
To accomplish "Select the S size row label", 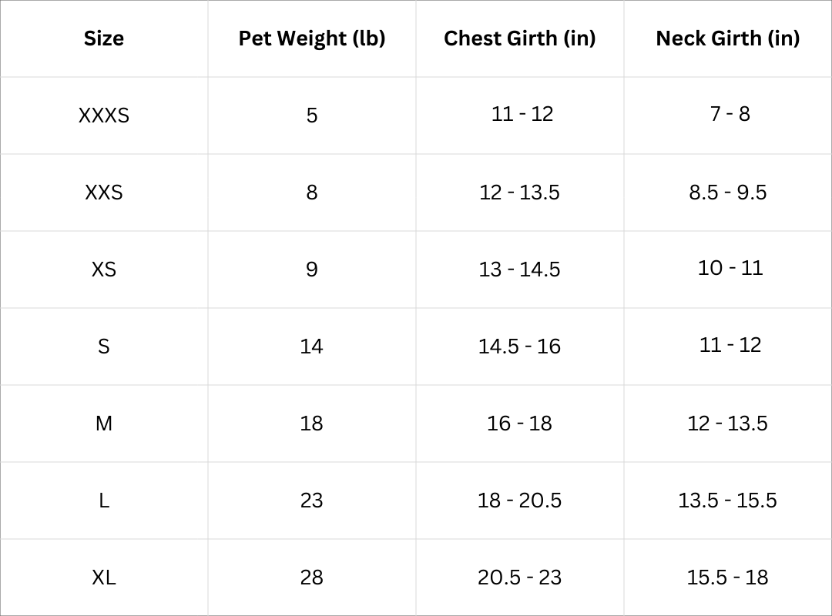I will [x=104, y=346].
